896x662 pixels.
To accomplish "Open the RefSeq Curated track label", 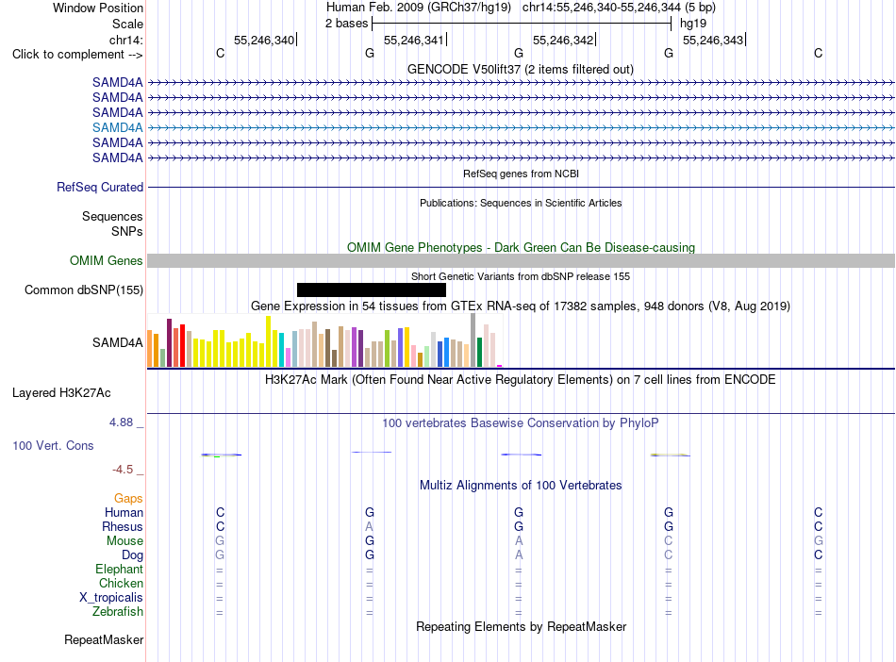I will click(99, 188).
